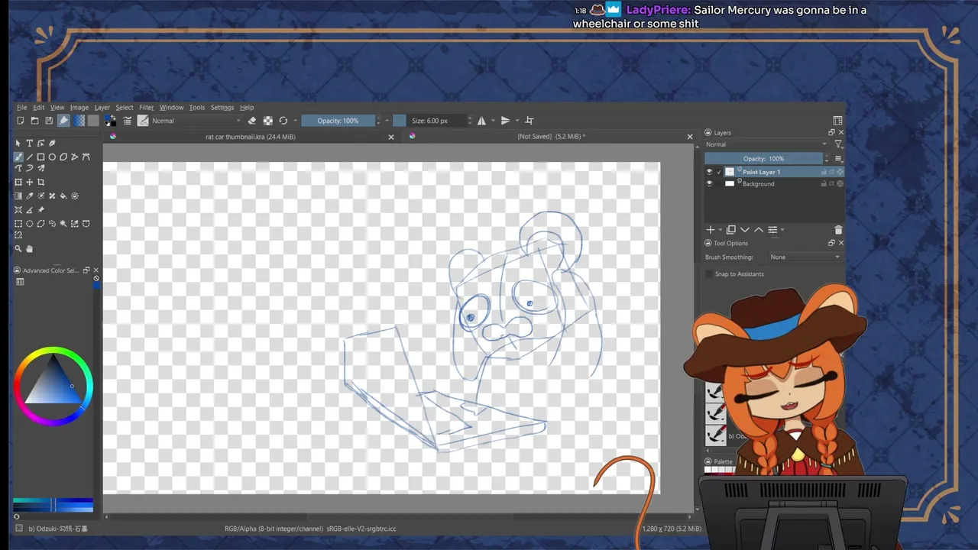Image resolution: width=978 pixels, height=550 pixels.
Task: Duplicate the current layer
Action: coord(731,230)
